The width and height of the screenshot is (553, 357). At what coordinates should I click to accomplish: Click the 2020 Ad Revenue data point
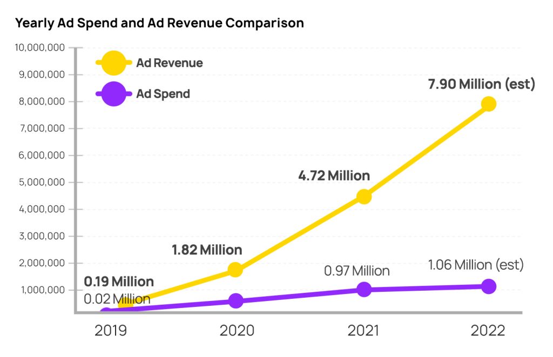pyautogui.click(x=235, y=270)
